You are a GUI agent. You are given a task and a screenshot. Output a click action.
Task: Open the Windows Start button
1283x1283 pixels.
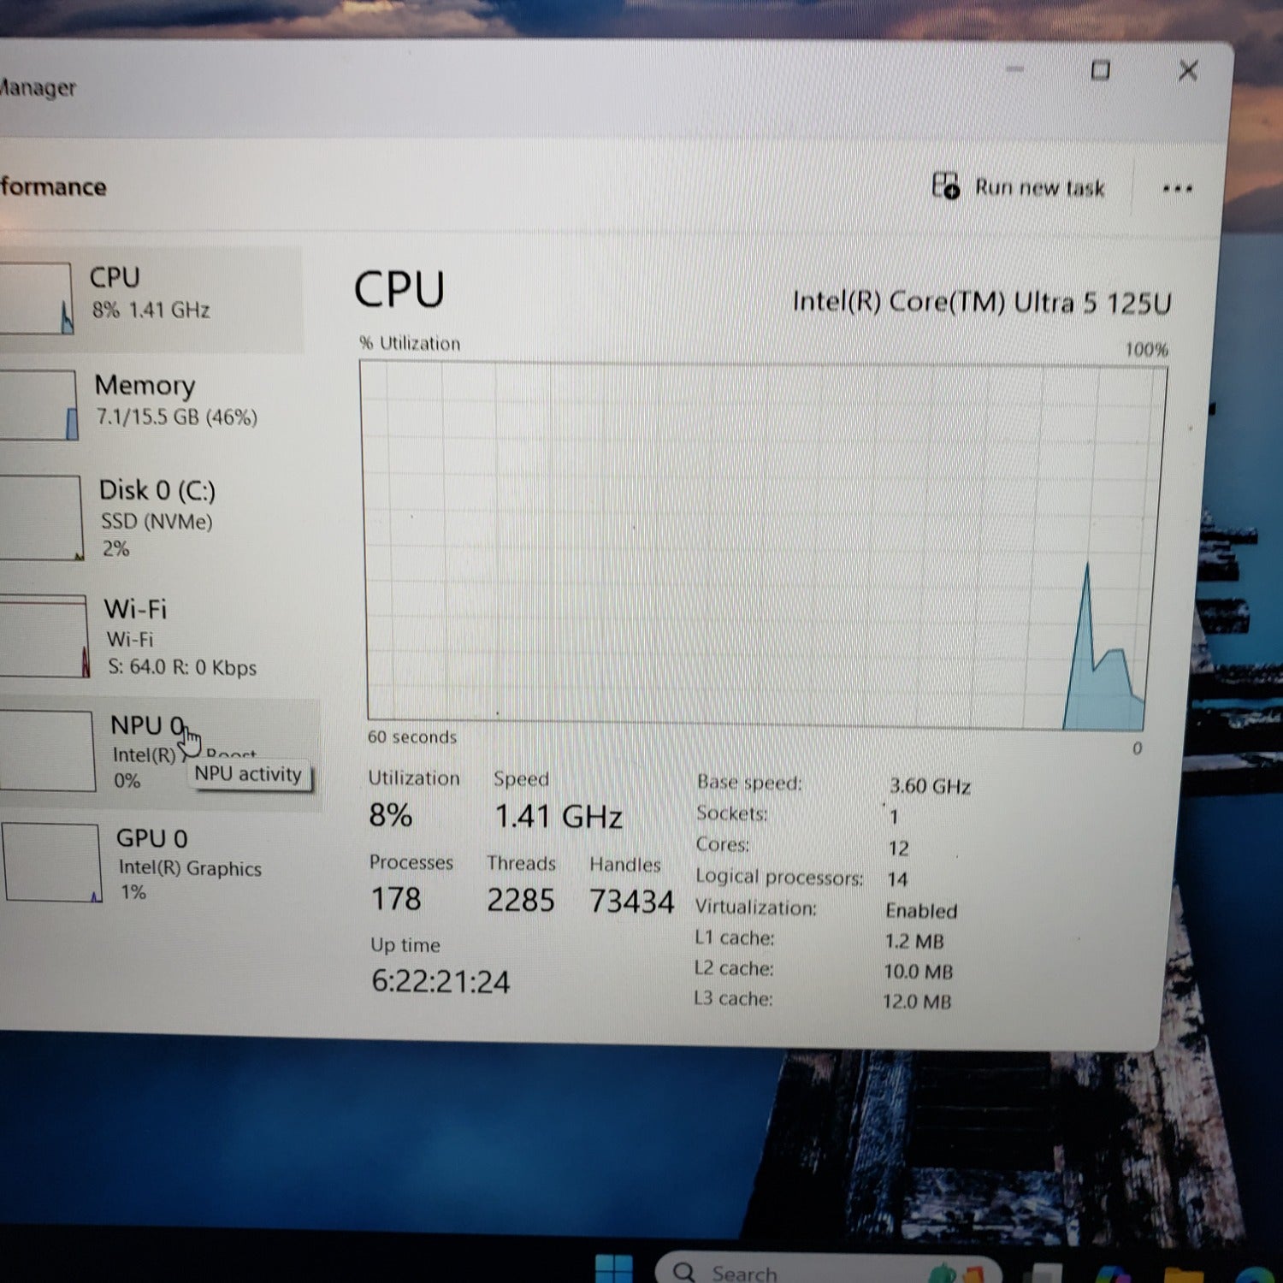[x=614, y=1270]
